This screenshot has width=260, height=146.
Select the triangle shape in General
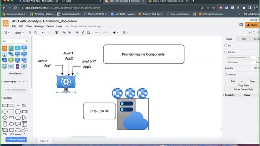pos(24,118)
